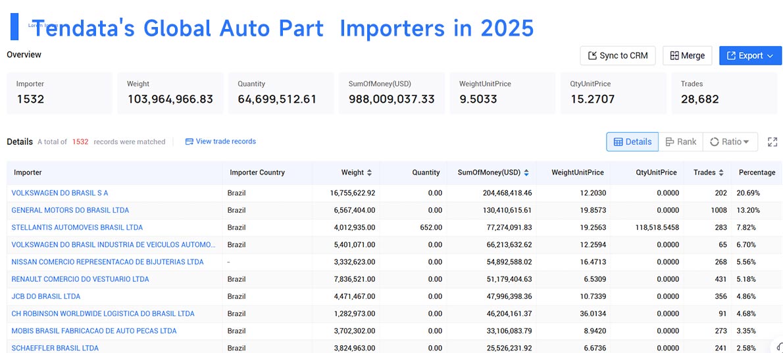Screen dimensions: 783x353
Task: Click percentage 5.56%
Action: (x=746, y=261)
